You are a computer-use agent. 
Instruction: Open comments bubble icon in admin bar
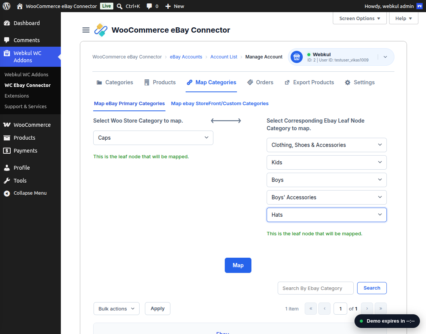point(149,6)
